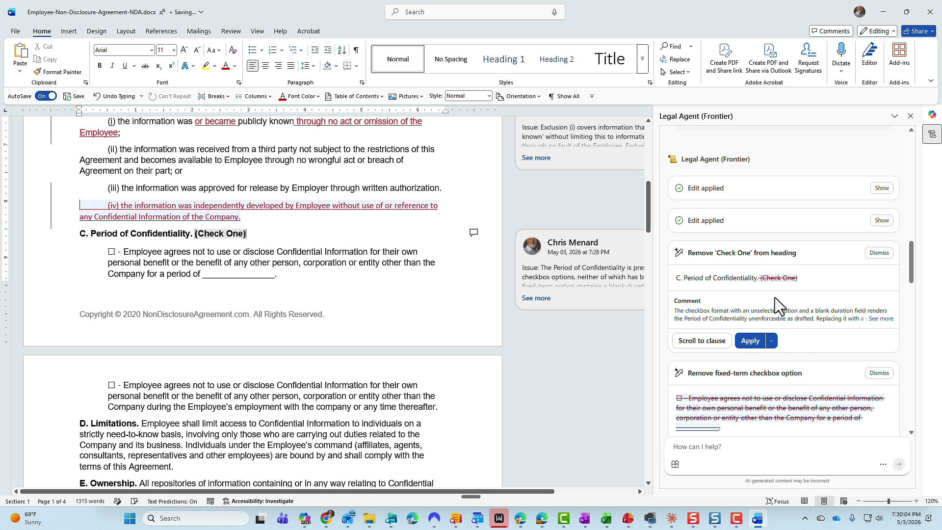Click the title bar Search box
The image size is (942, 530).
(x=474, y=12)
